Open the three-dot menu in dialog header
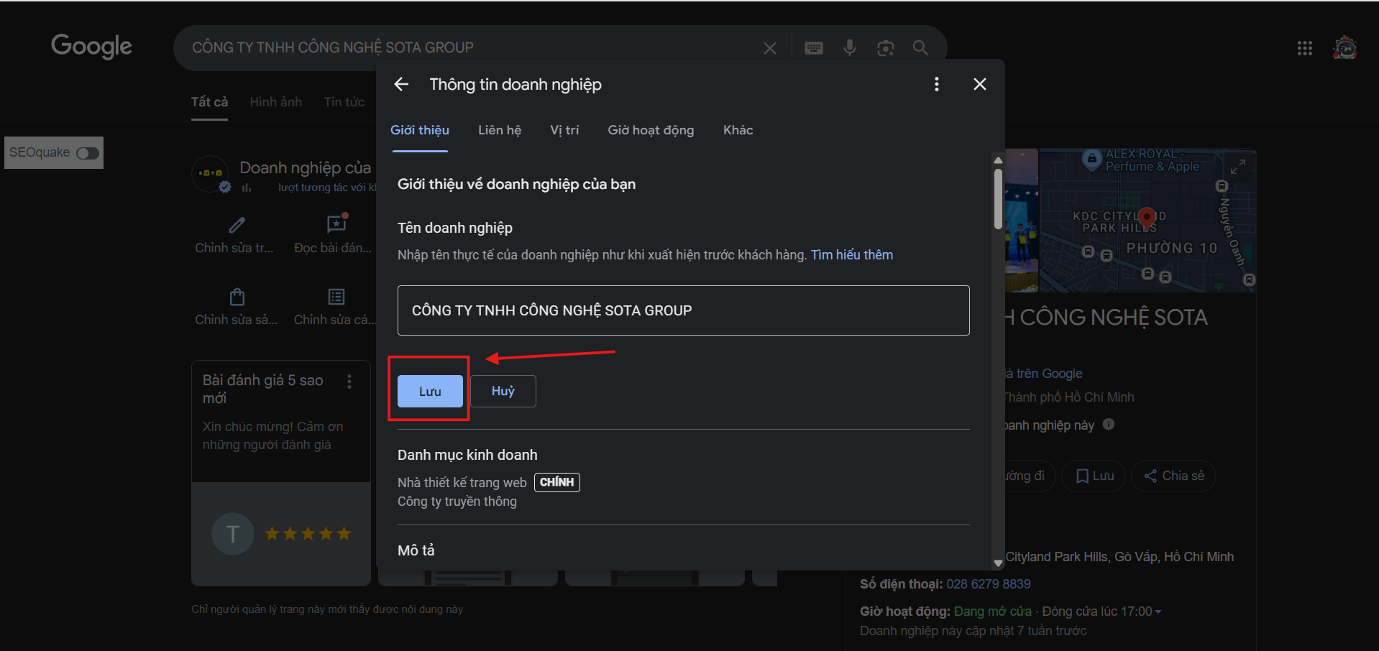 pyautogui.click(x=936, y=84)
